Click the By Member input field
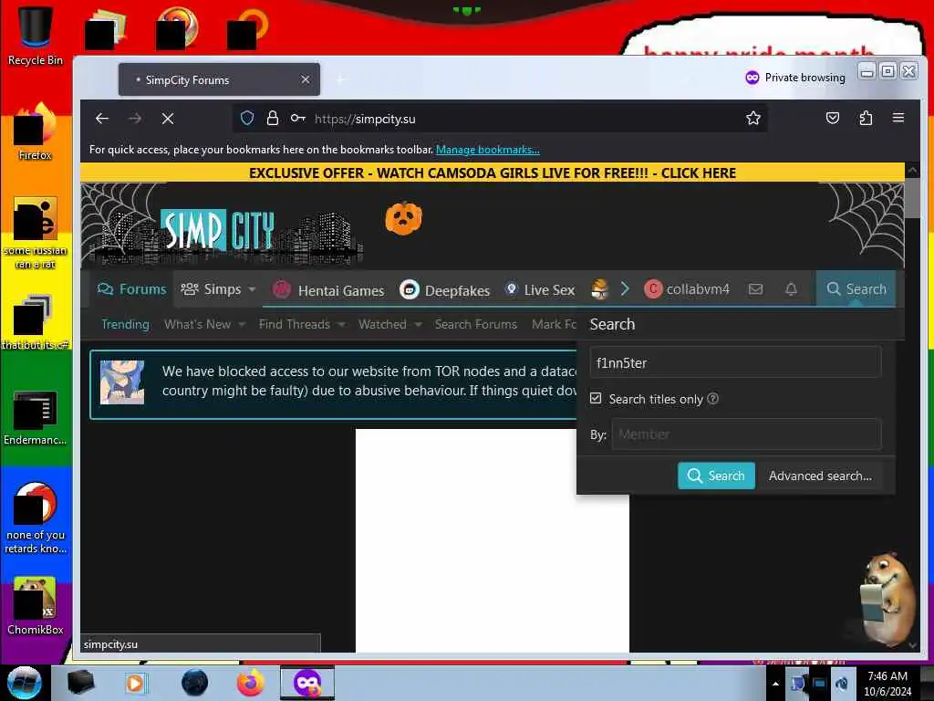Image resolution: width=934 pixels, height=701 pixels. click(746, 434)
